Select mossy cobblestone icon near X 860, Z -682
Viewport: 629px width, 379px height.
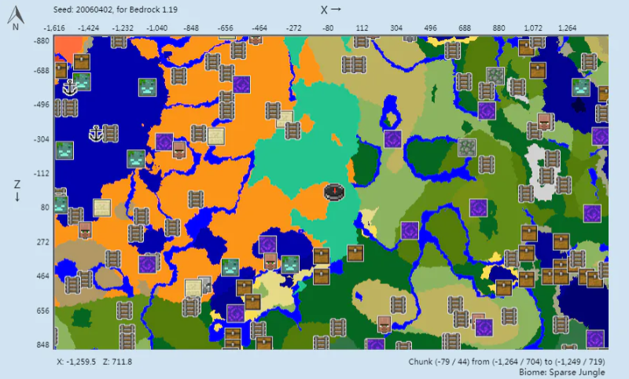pos(495,75)
